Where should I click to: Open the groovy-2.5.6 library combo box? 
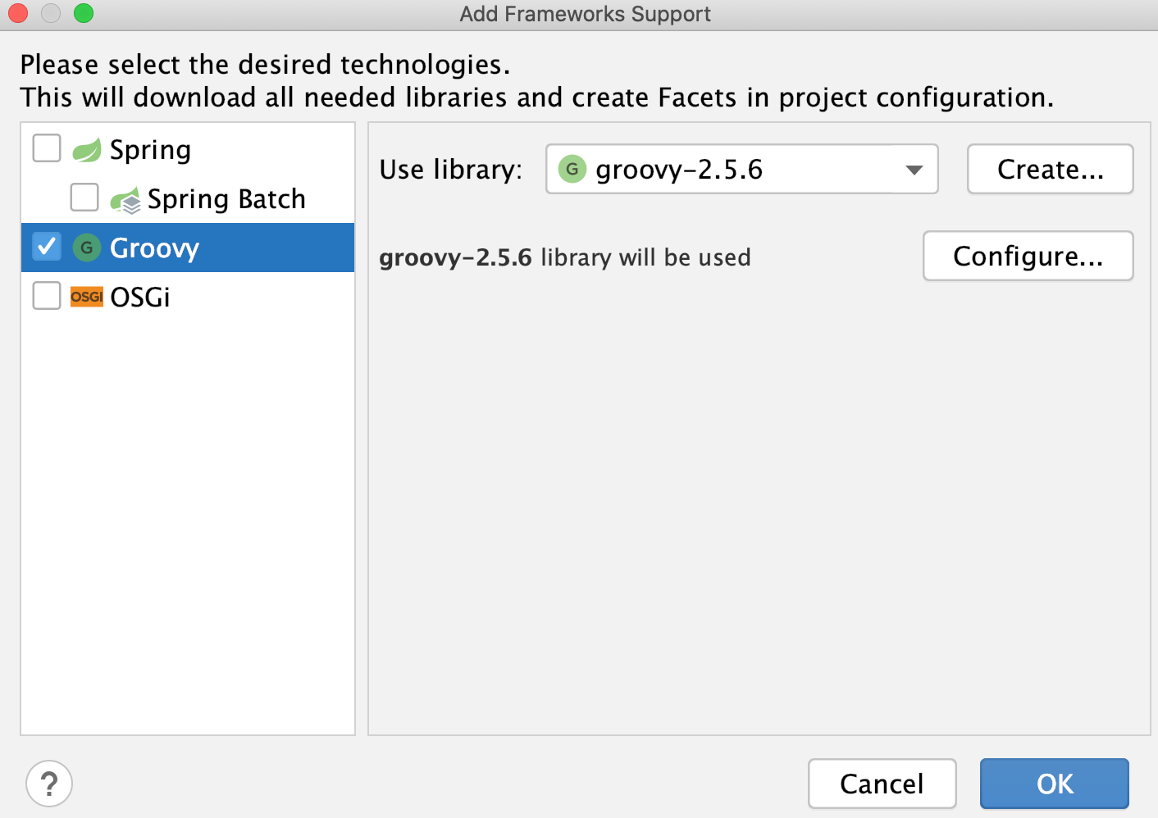pos(722,170)
